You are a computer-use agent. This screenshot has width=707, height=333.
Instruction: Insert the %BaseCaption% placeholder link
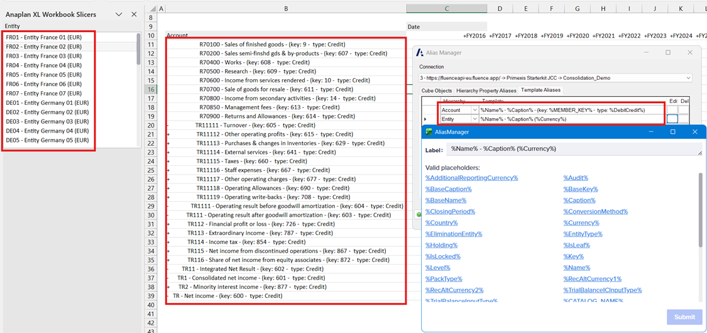[x=448, y=189]
